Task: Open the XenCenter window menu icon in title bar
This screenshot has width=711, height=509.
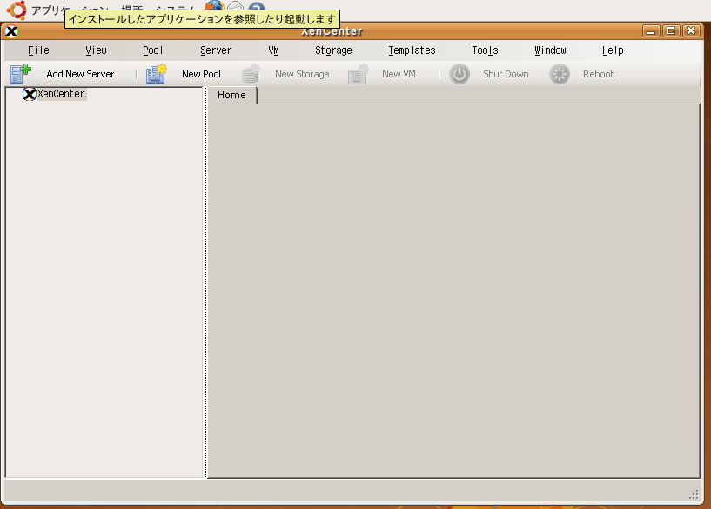Action: pyautogui.click(x=11, y=31)
